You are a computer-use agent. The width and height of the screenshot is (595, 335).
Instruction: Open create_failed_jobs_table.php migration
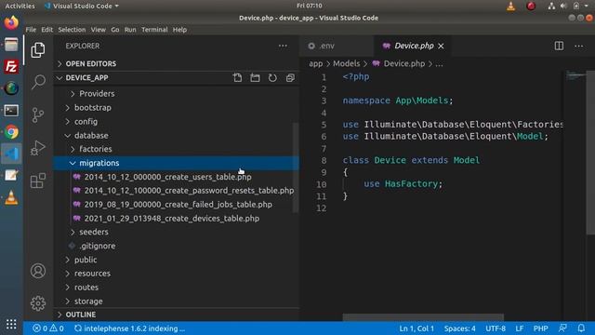(x=177, y=205)
